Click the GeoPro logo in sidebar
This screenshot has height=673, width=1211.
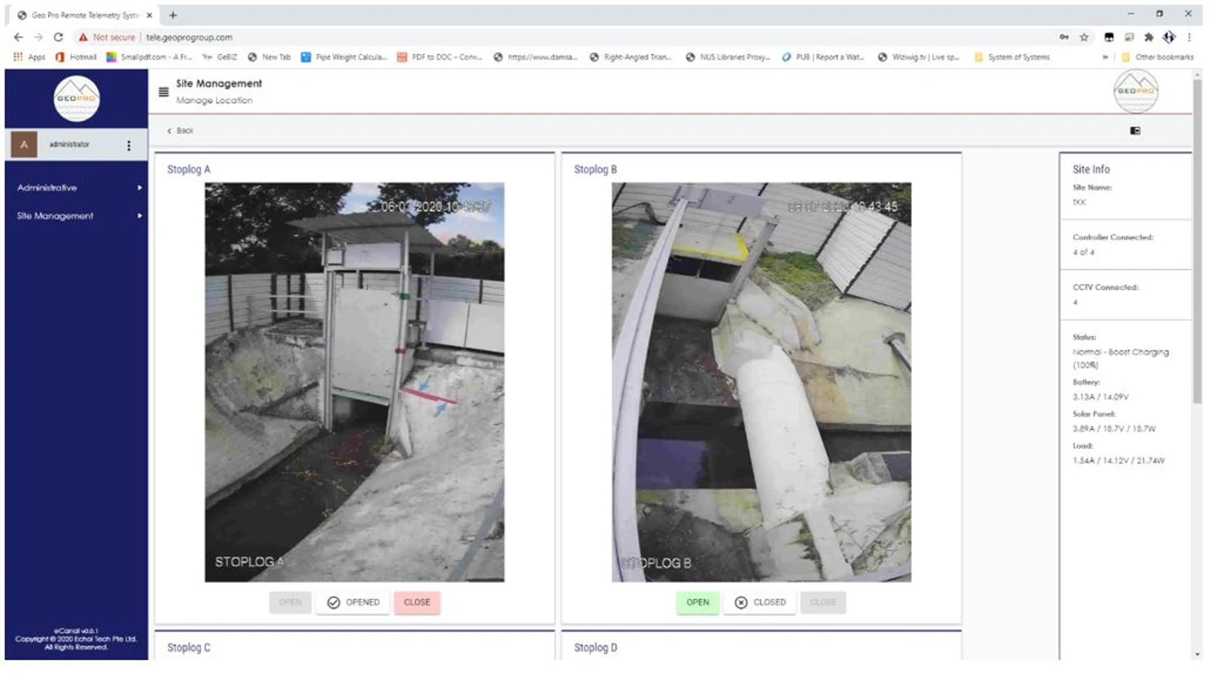tap(76, 98)
